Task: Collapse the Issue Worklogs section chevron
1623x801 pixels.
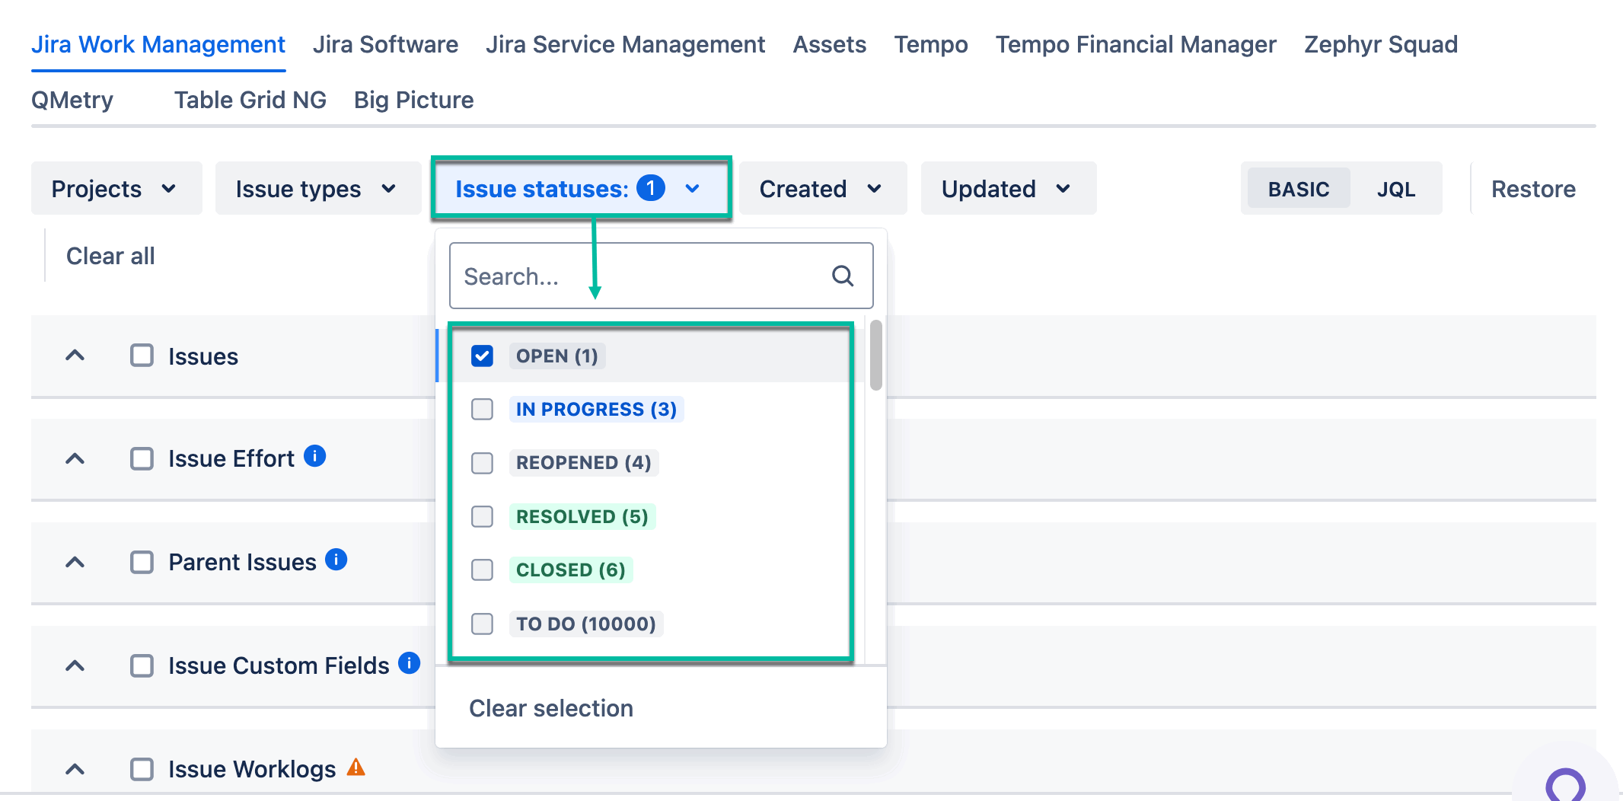Action: [75, 769]
